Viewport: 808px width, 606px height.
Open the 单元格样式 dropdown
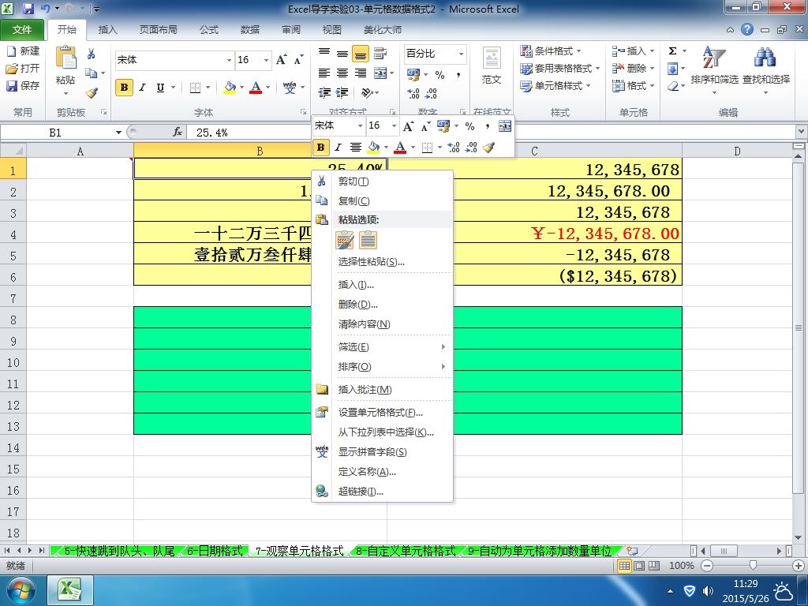555,85
